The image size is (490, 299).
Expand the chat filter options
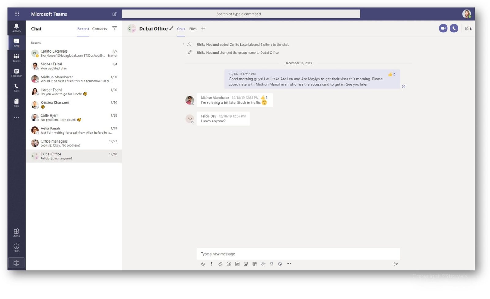pos(115,28)
